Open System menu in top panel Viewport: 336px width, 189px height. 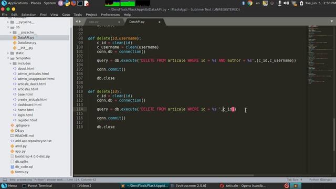tap(50, 3)
